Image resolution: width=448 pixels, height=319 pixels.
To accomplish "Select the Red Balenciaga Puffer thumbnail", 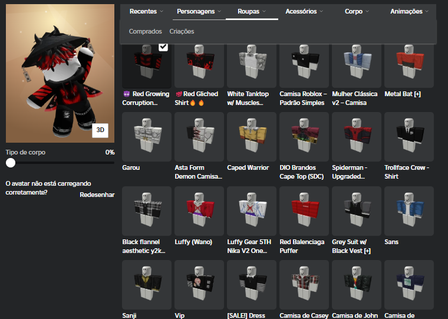I will [x=304, y=211].
